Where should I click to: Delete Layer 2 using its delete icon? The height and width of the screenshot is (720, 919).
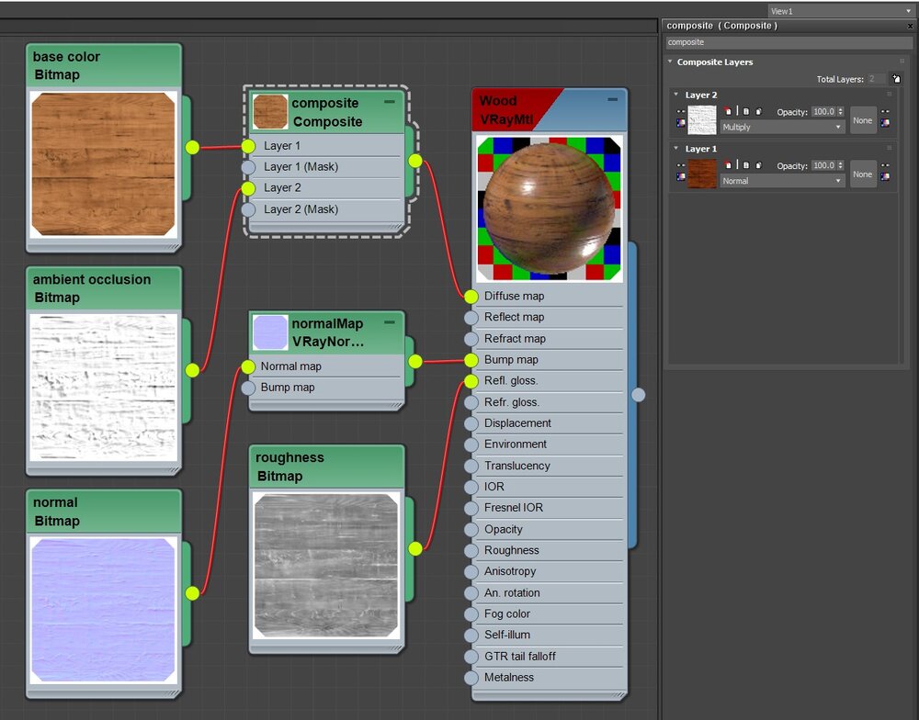(727, 112)
